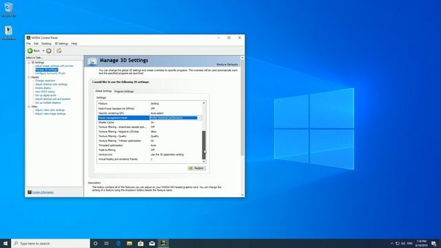The image size is (441, 248).
Task: Click main panel vertical scrollbar thumb
Action: [x=242, y=107]
